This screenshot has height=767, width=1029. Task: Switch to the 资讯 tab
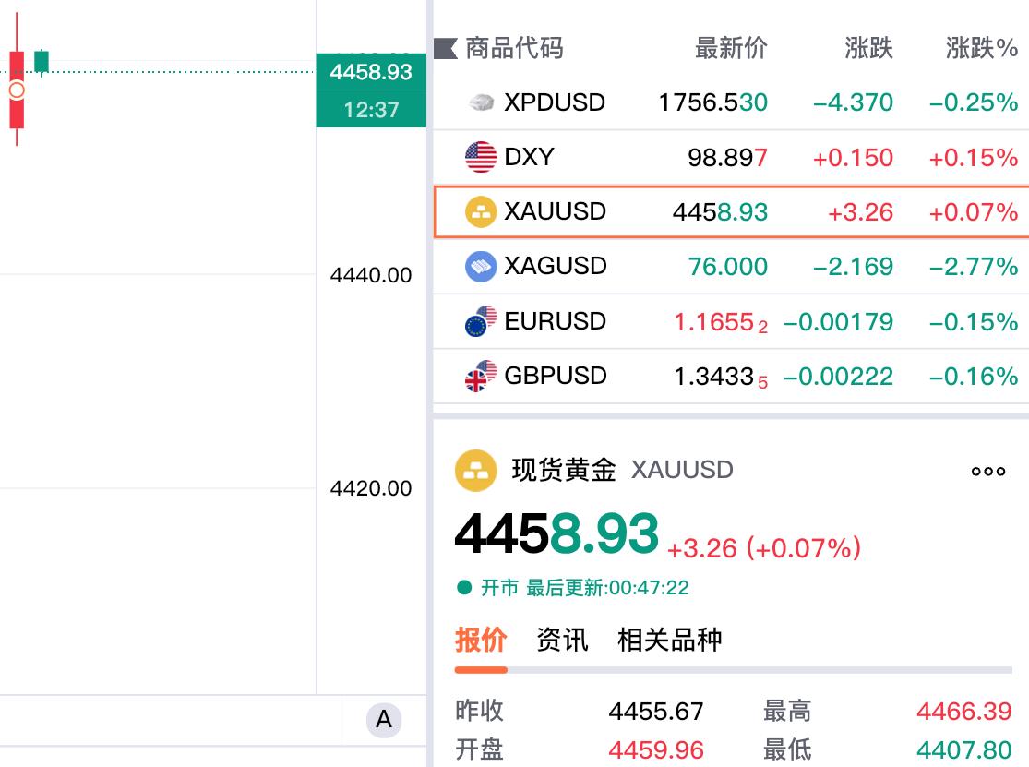click(562, 640)
